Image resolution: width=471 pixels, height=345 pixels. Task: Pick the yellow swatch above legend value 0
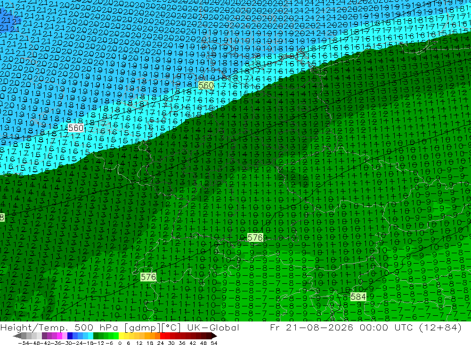[121, 336]
